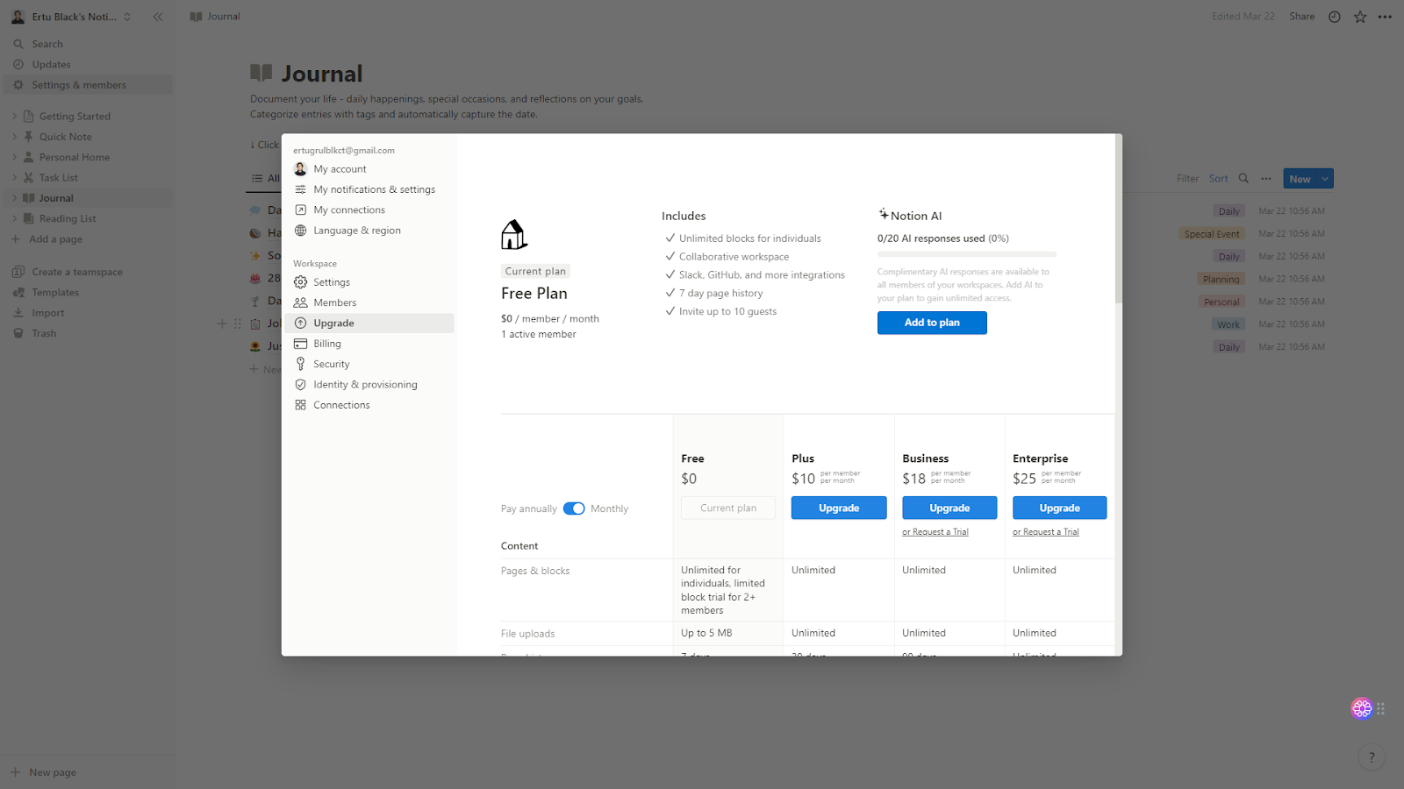Image resolution: width=1404 pixels, height=789 pixels.
Task: Click the Special Event tag
Action: point(1212,234)
